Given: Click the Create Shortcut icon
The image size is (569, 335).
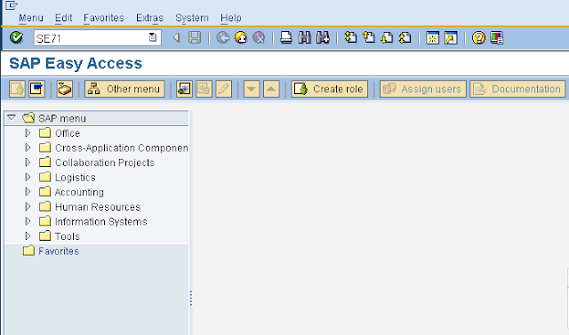Looking at the screenshot, I should [x=451, y=37].
